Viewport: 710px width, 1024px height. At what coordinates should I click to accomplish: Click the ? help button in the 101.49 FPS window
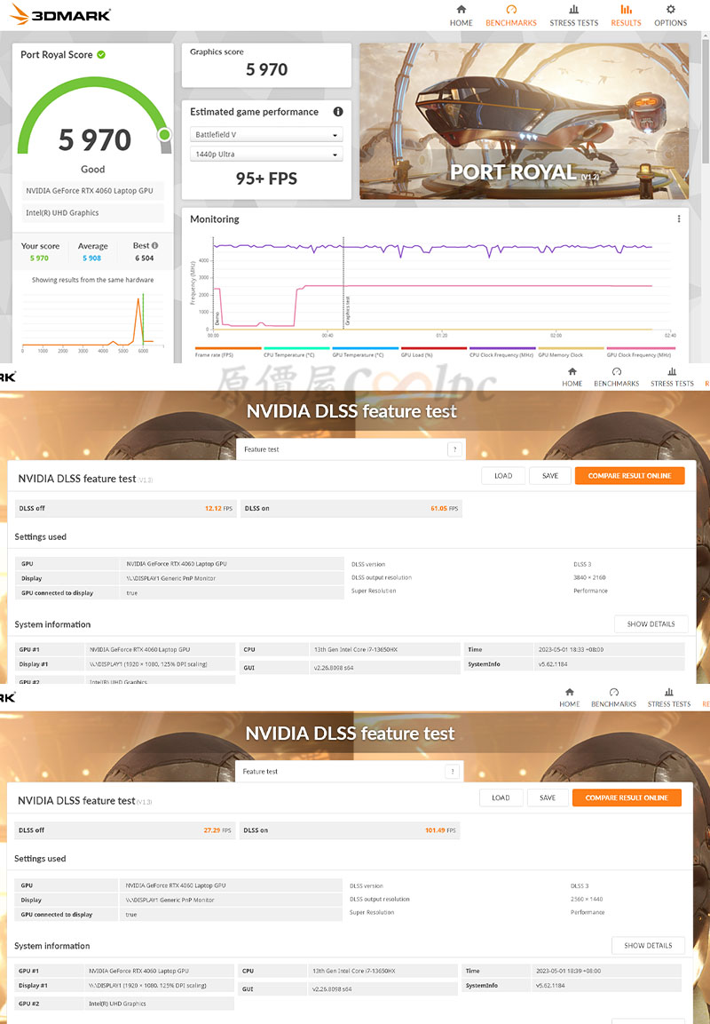pos(453,771)
